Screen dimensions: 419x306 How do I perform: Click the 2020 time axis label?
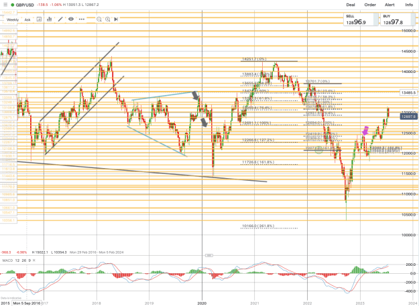click(202, 303)
